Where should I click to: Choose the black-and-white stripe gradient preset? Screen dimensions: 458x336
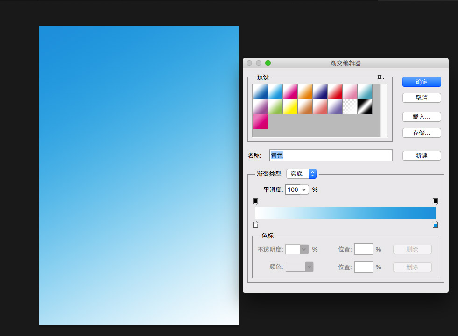click(365, 106)
